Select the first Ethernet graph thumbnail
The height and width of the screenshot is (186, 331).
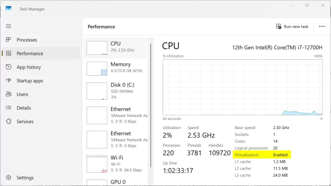pos(97,115)
